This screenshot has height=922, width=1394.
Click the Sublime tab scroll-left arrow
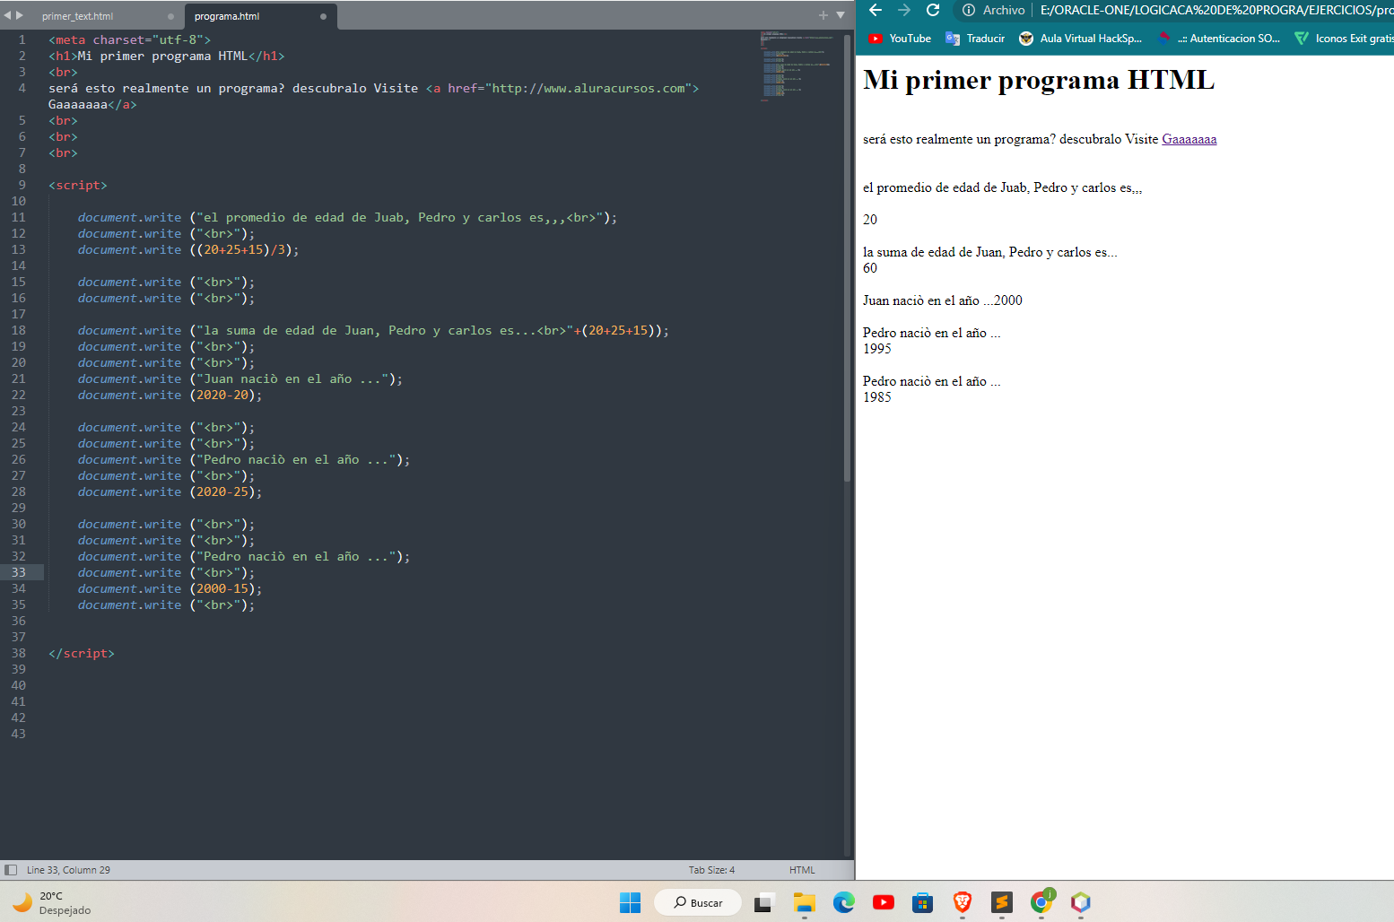tap(7, 15)
